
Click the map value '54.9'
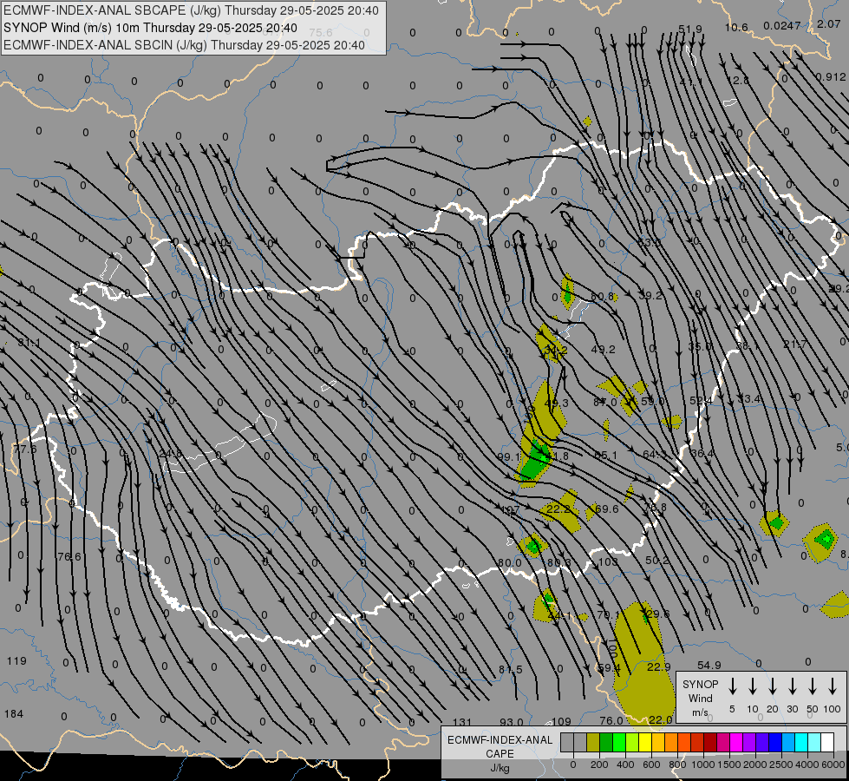point(709,665)
